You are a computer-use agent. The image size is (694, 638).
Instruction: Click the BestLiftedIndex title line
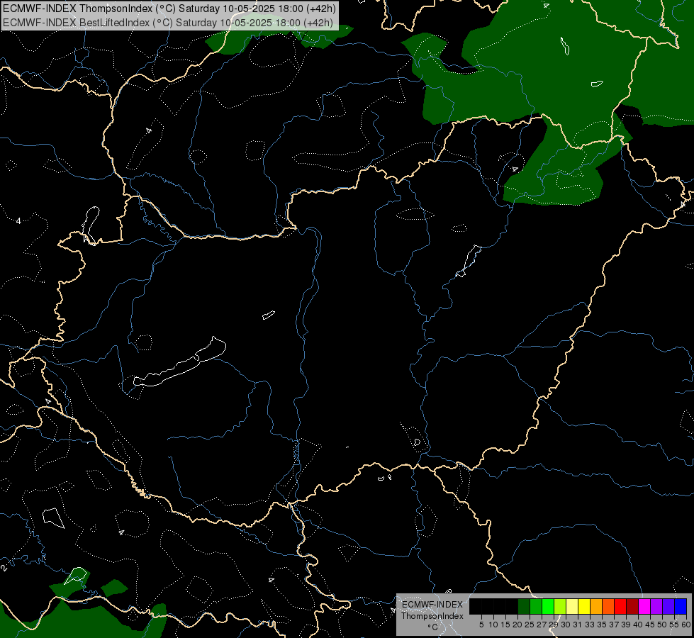(168, 23)
